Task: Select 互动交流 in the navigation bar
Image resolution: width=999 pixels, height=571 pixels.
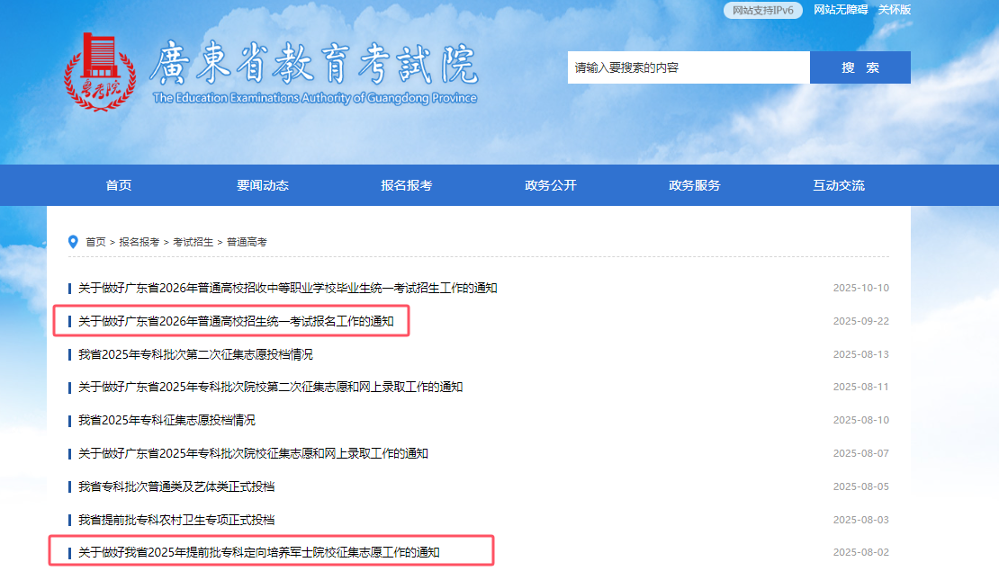Action: coord(840,184)
